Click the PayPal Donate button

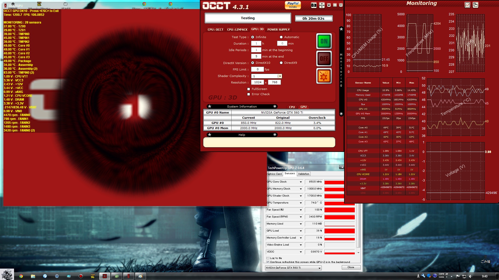[293, 5]
